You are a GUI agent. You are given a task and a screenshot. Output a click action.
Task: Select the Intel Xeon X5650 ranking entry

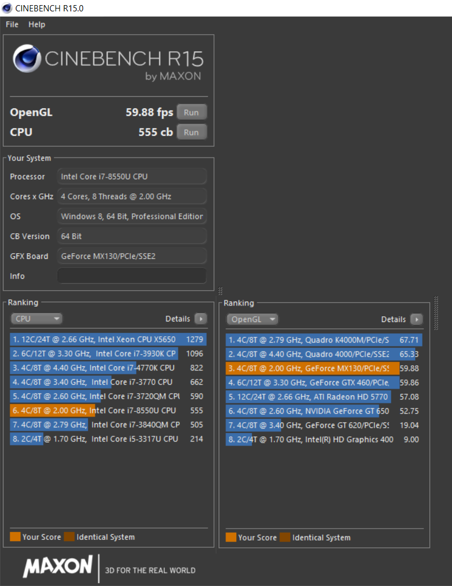point(108,340)
